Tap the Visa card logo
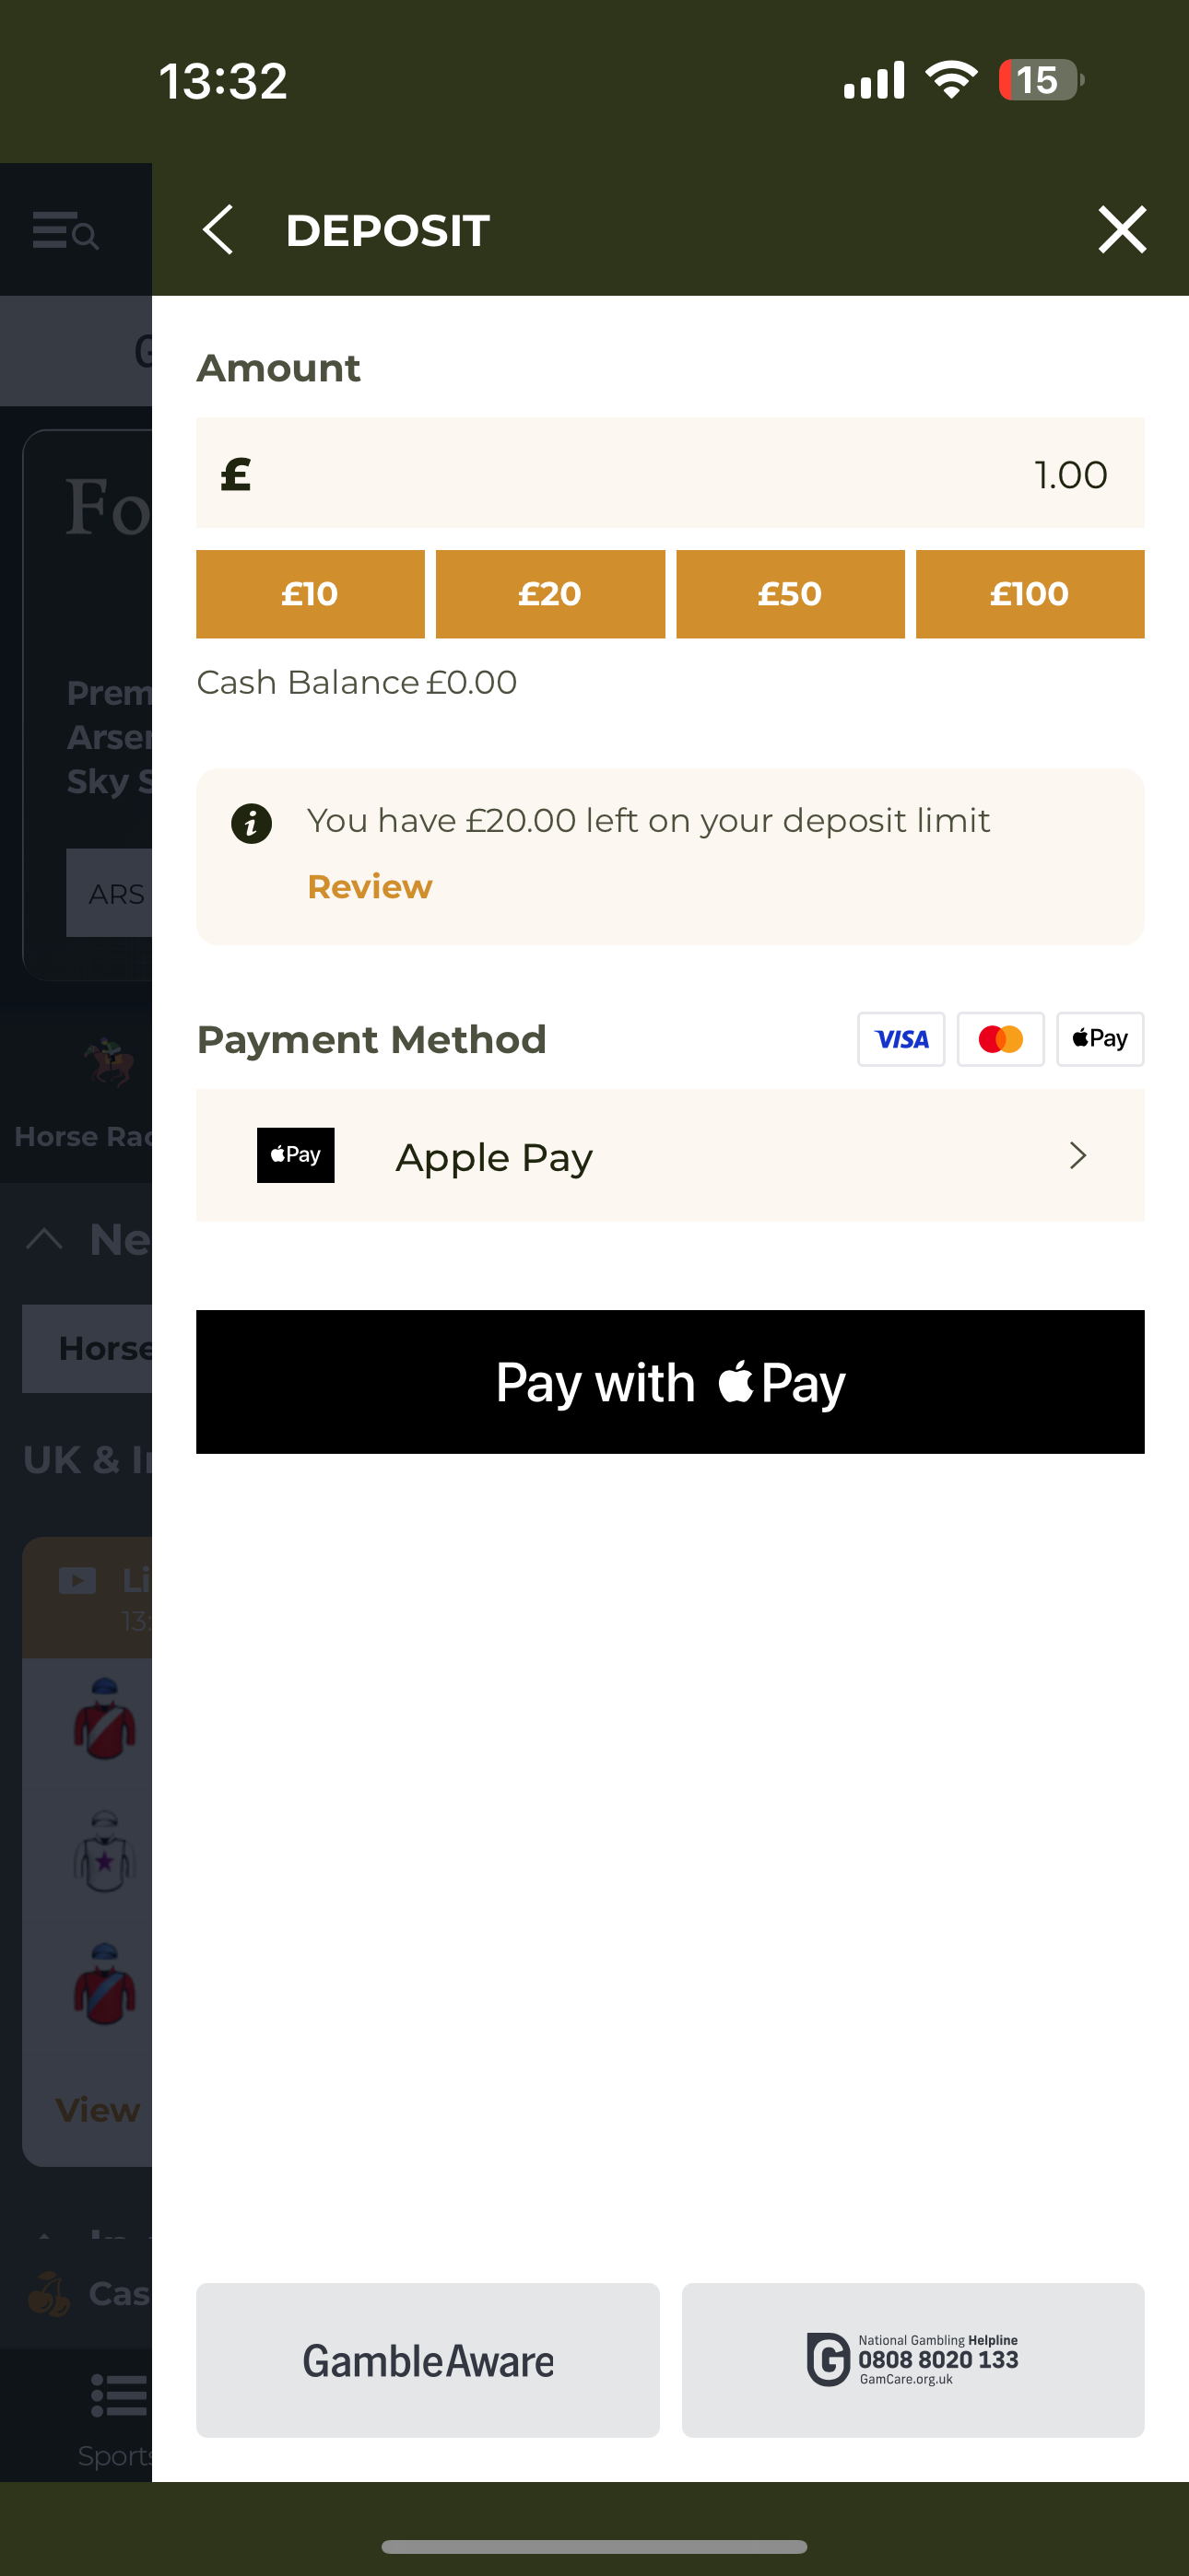The width and height of the screenshot is (1189, 2576). click(x=901, y=1039)
